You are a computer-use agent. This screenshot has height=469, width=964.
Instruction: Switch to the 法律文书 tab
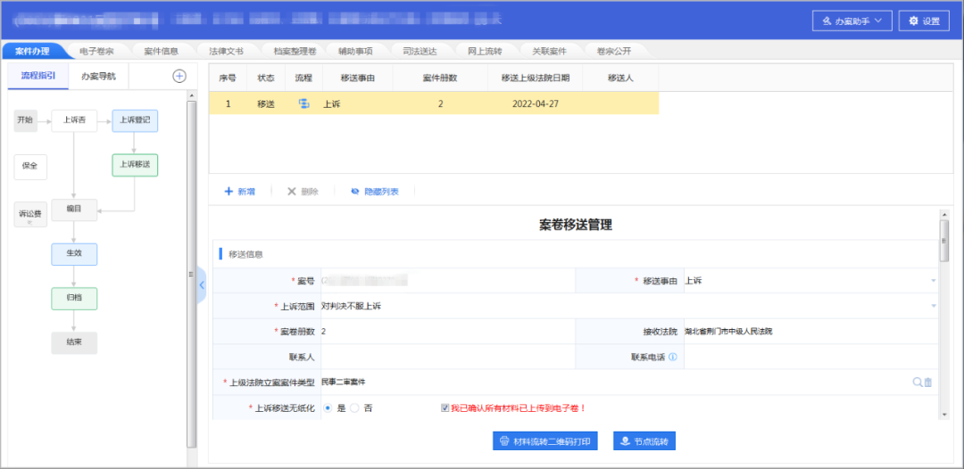pos(226,51)
